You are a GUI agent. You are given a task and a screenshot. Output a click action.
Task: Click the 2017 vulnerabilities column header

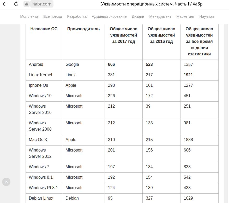pyautogui.click(x=124, y=35)
